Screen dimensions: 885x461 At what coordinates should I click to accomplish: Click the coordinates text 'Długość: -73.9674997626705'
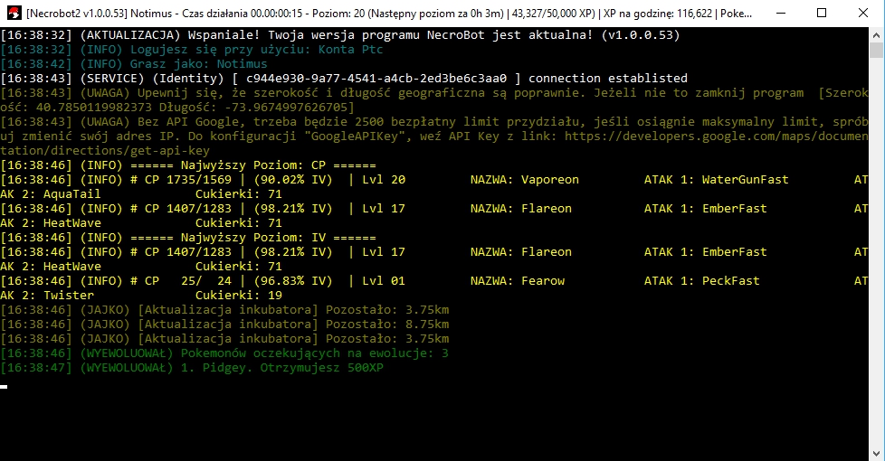[x=256, y=107]
